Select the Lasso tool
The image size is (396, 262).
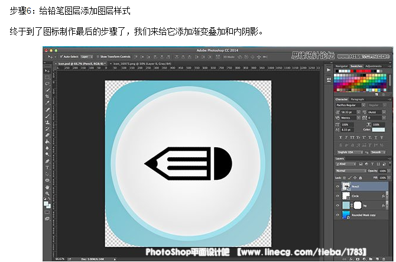point(47,83)
